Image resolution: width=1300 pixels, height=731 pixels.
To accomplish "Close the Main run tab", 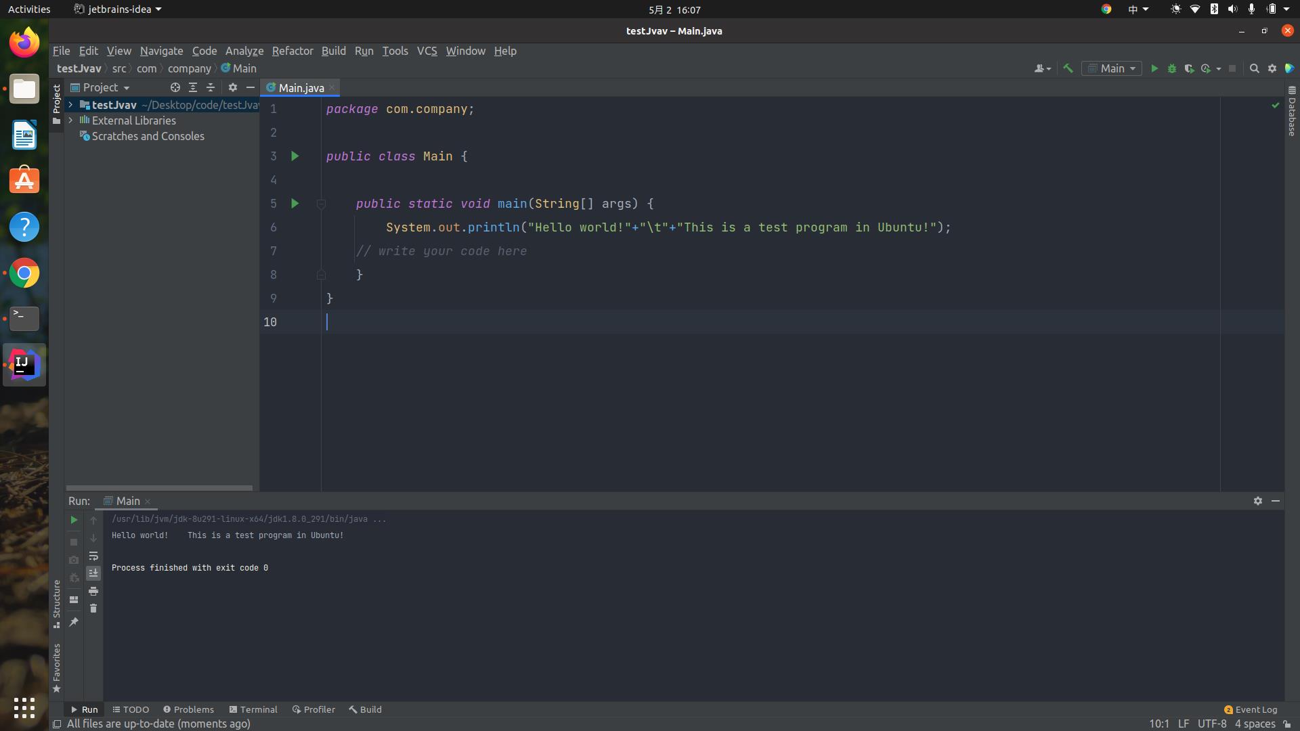I will click(x=148, y=502).
